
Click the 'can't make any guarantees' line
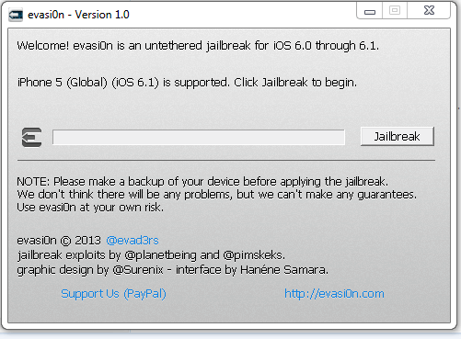pos(217,195)
